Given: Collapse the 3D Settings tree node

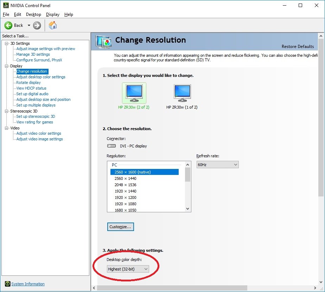Looking at the screenshot, I should 7,43.
